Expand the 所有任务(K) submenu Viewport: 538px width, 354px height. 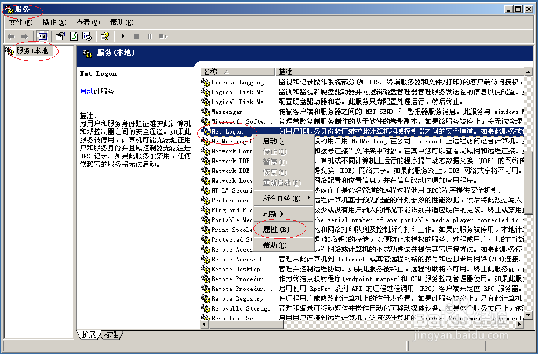[283, 198]
